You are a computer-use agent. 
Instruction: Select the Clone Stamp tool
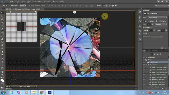pos(2,39)
